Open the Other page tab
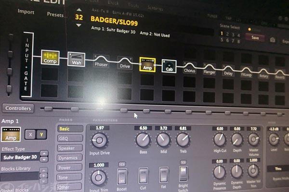 pyautogui.click(x=69, y=187)
